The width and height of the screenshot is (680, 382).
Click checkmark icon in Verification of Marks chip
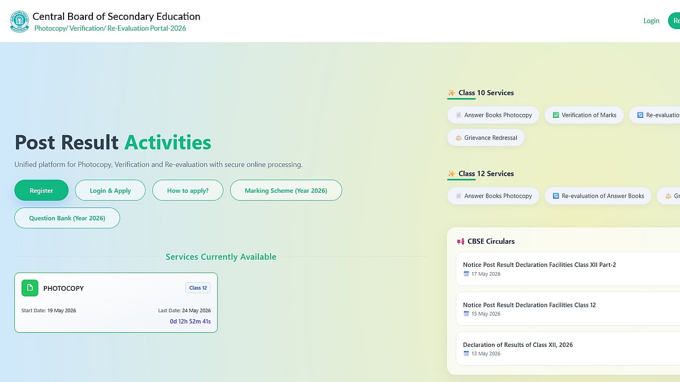[556, 115]
